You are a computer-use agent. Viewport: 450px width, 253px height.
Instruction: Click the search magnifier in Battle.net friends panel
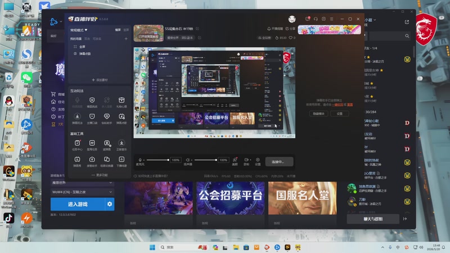pos(407,36)
